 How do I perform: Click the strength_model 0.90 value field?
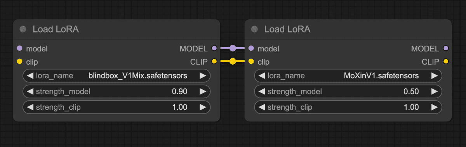[x=116, y=92]
